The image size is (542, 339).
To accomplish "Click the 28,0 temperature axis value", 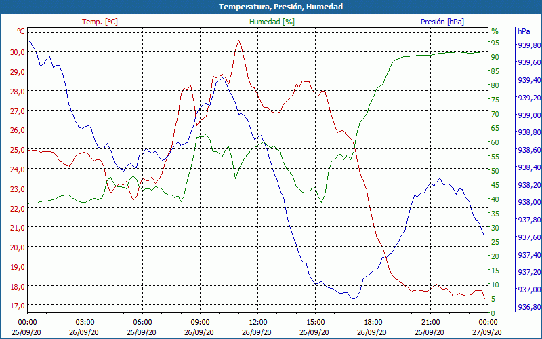I will point(16,91).
